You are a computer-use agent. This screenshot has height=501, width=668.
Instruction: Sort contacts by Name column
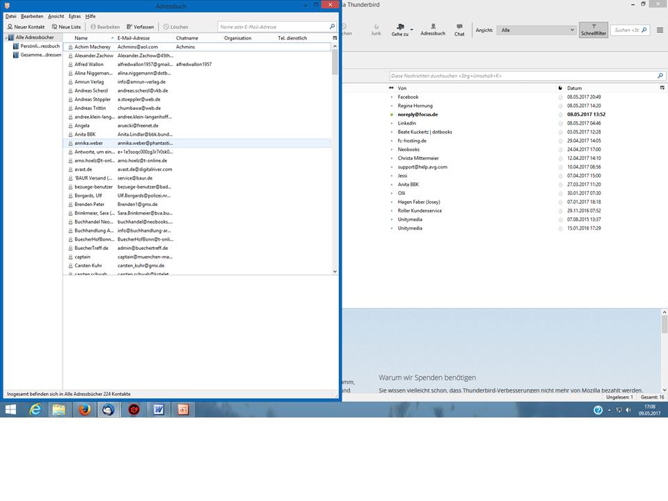(x=89, y=38)
